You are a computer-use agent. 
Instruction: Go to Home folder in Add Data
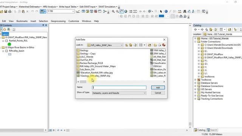(131, 45)
